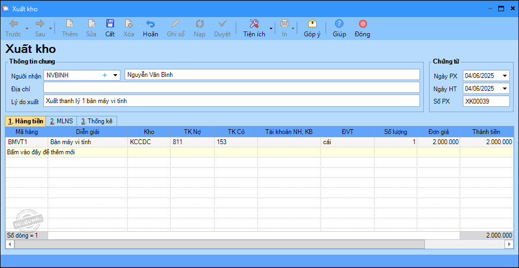Viewport: 519px width, 268px height.
Task: Click the horizontal scrollbar left arrow
Action: pos(10,244)
